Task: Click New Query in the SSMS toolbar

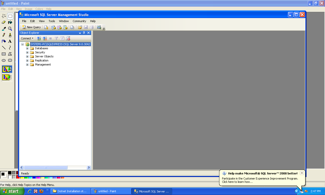Action: (x=31, y=27)
